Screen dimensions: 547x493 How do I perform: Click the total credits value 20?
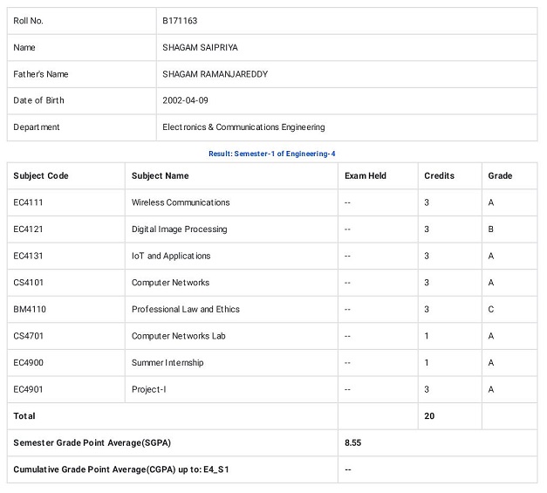pyautogui.click(x=429, y=417)
